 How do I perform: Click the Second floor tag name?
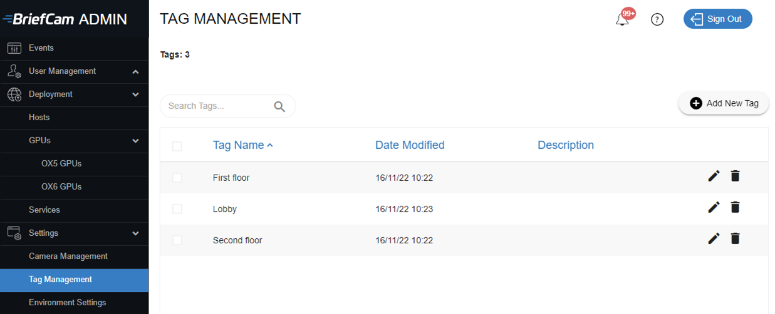tap(237, 240)
